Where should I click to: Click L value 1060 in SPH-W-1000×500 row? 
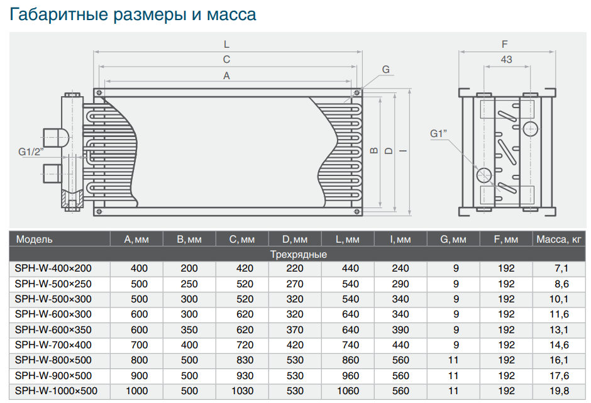tap(348, 391)
